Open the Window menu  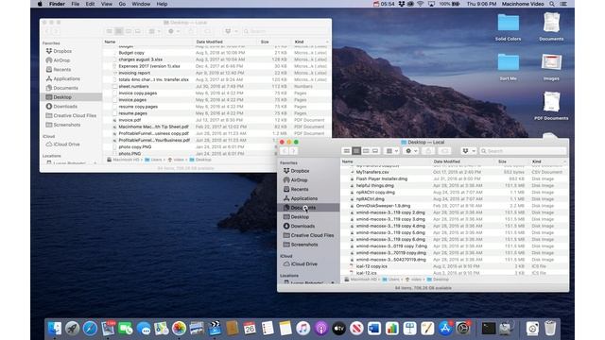coord(141,4)
